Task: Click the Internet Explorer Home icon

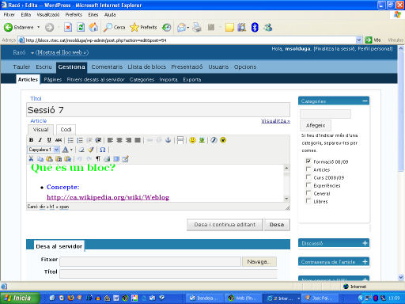Action: click(x=93, y=27)
